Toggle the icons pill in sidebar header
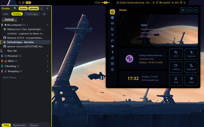Viewport: 204px width, 127px height. [23, 9]
